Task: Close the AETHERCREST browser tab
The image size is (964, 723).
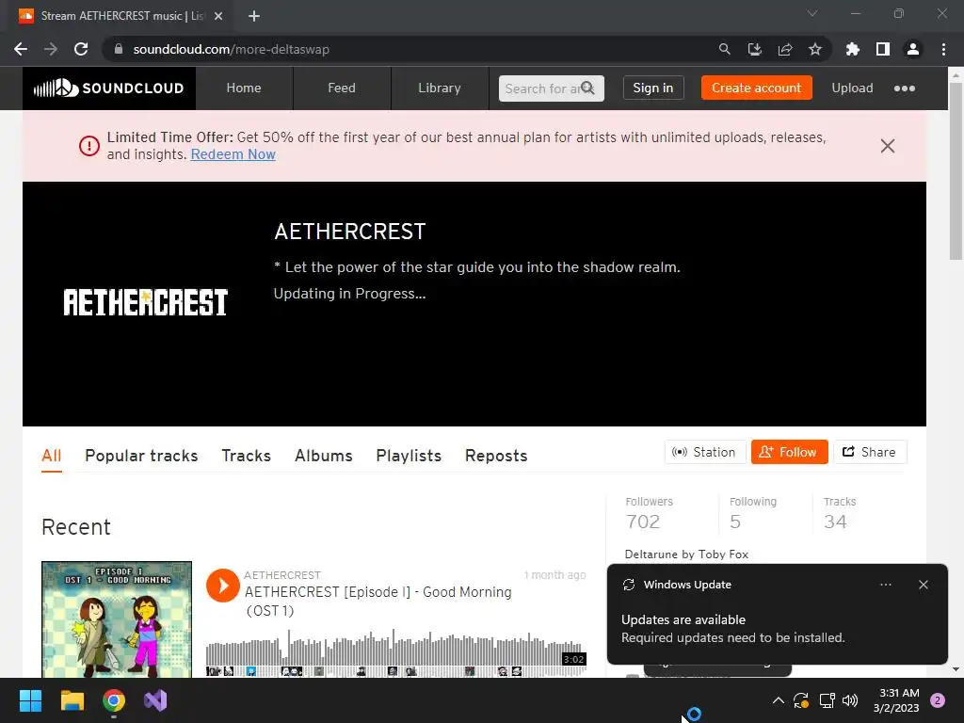Action: click(218, 16)
